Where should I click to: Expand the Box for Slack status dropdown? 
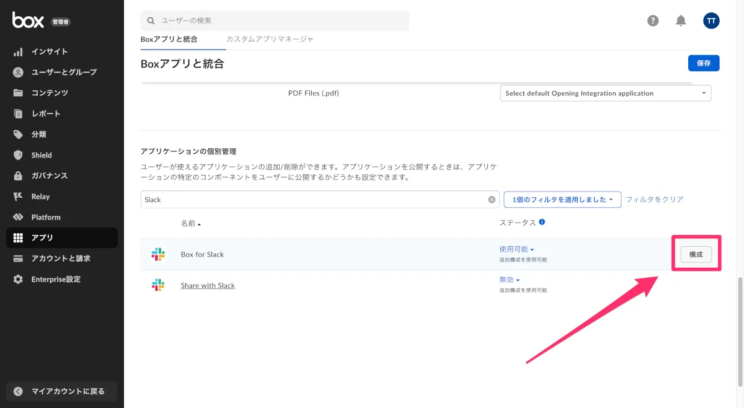click(x=516, y=249)
